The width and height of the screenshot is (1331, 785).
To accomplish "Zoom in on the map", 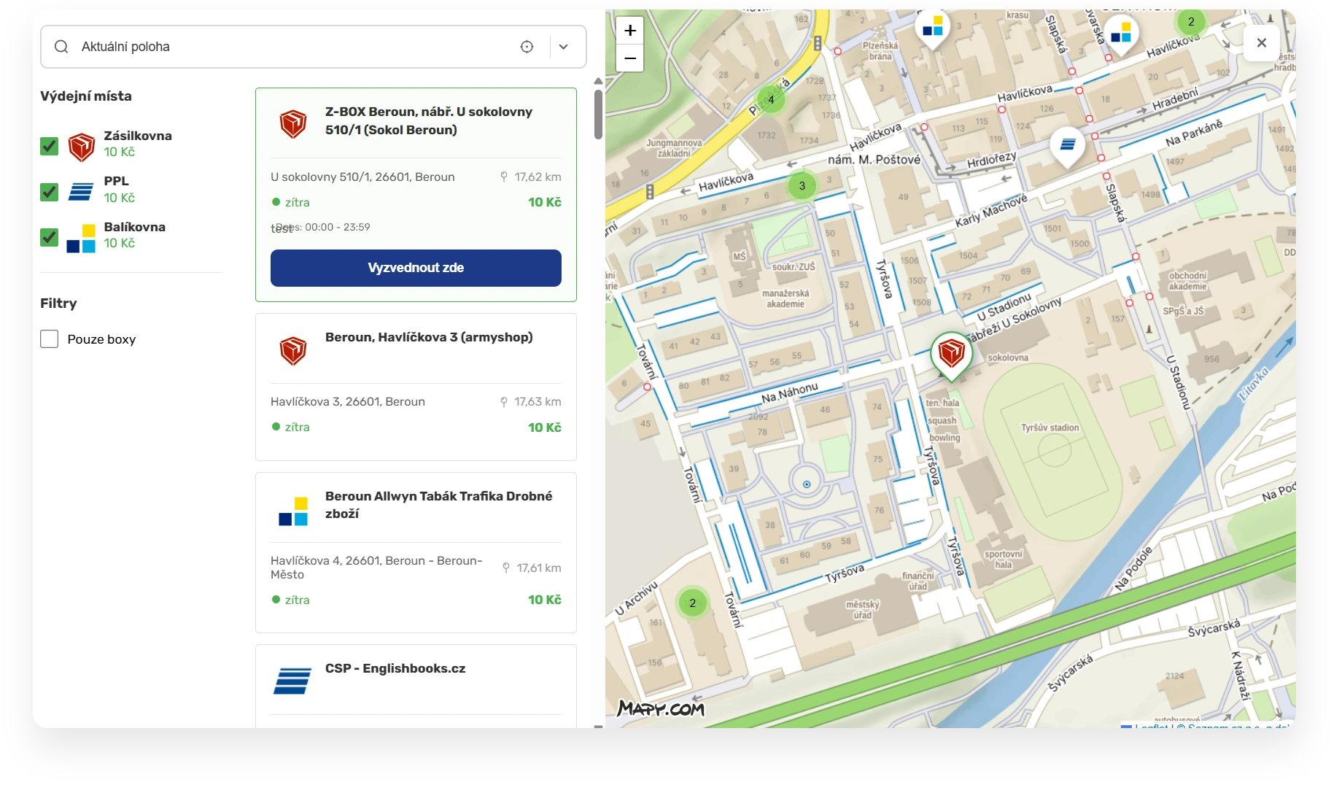I will (x=630, y=31).
